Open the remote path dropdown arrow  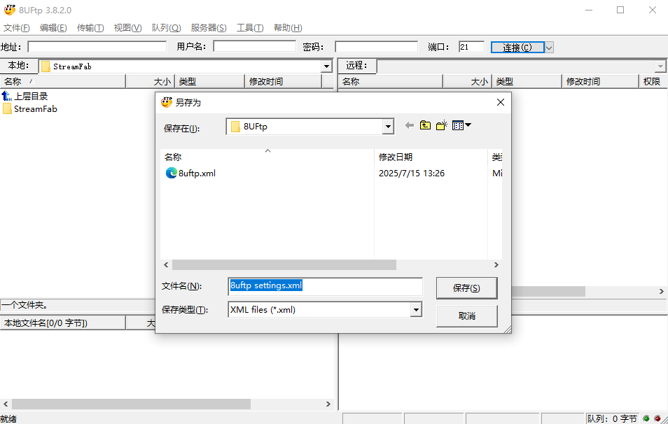click(660, 66)
